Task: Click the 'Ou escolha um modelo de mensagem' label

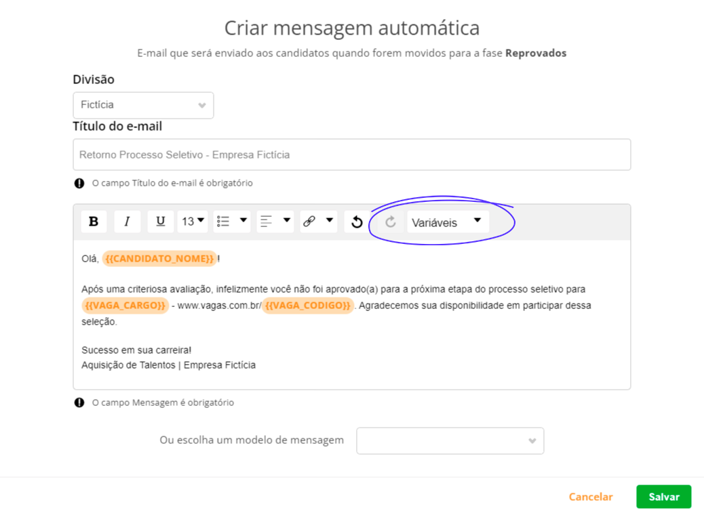Action: pyautogui.click(x=252, y=440)
